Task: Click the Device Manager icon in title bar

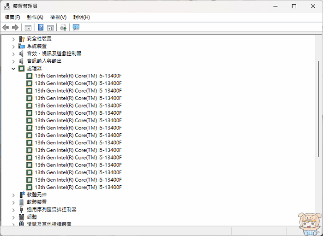Action: [7, 6]
